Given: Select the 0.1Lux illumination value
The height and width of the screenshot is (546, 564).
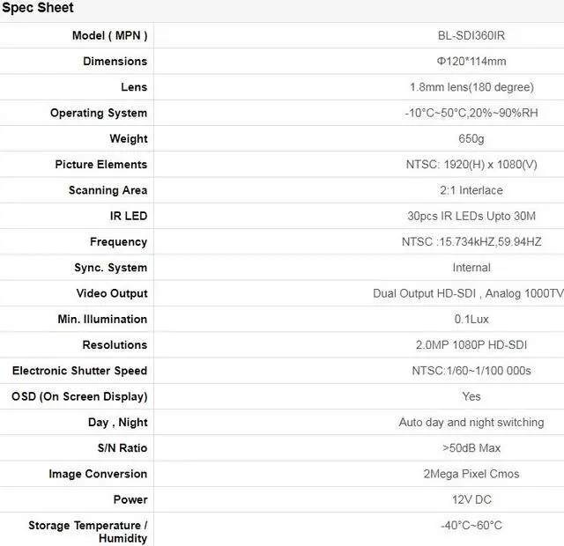Looking at the screenshot, I should 471,319.
